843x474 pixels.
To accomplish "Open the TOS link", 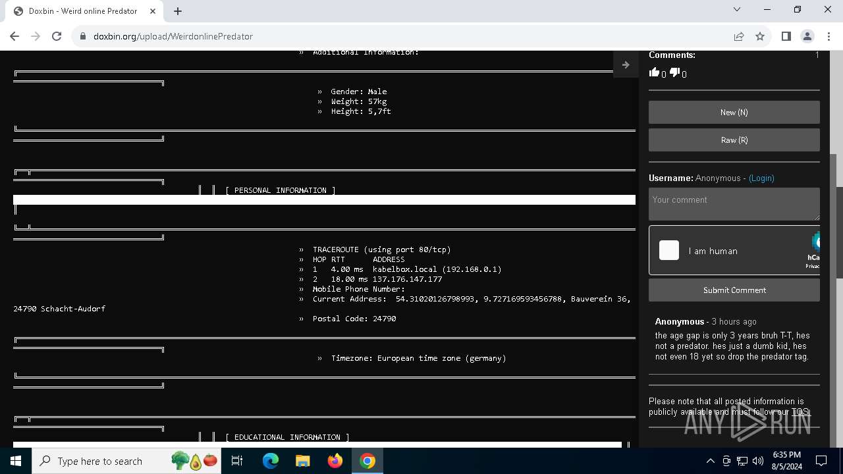I will coord(800,412).
